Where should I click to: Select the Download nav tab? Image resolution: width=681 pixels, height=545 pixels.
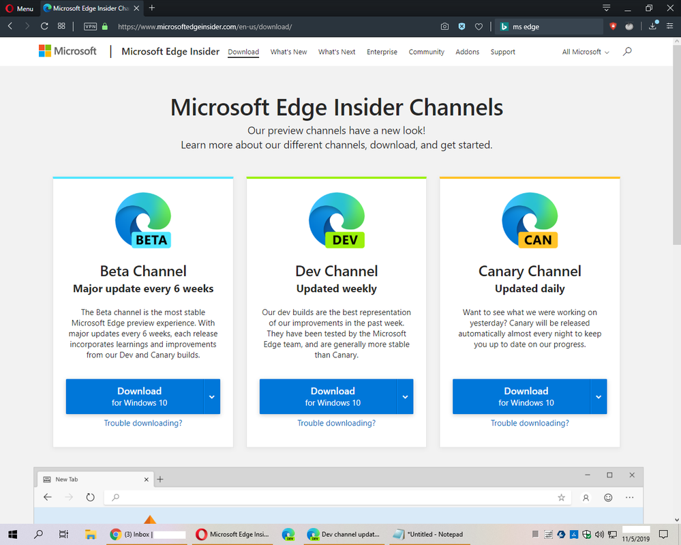(x=243, y=52)
